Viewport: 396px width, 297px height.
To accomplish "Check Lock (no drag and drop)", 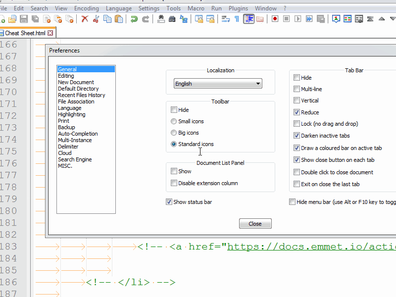I will click(x=297, y=123).
